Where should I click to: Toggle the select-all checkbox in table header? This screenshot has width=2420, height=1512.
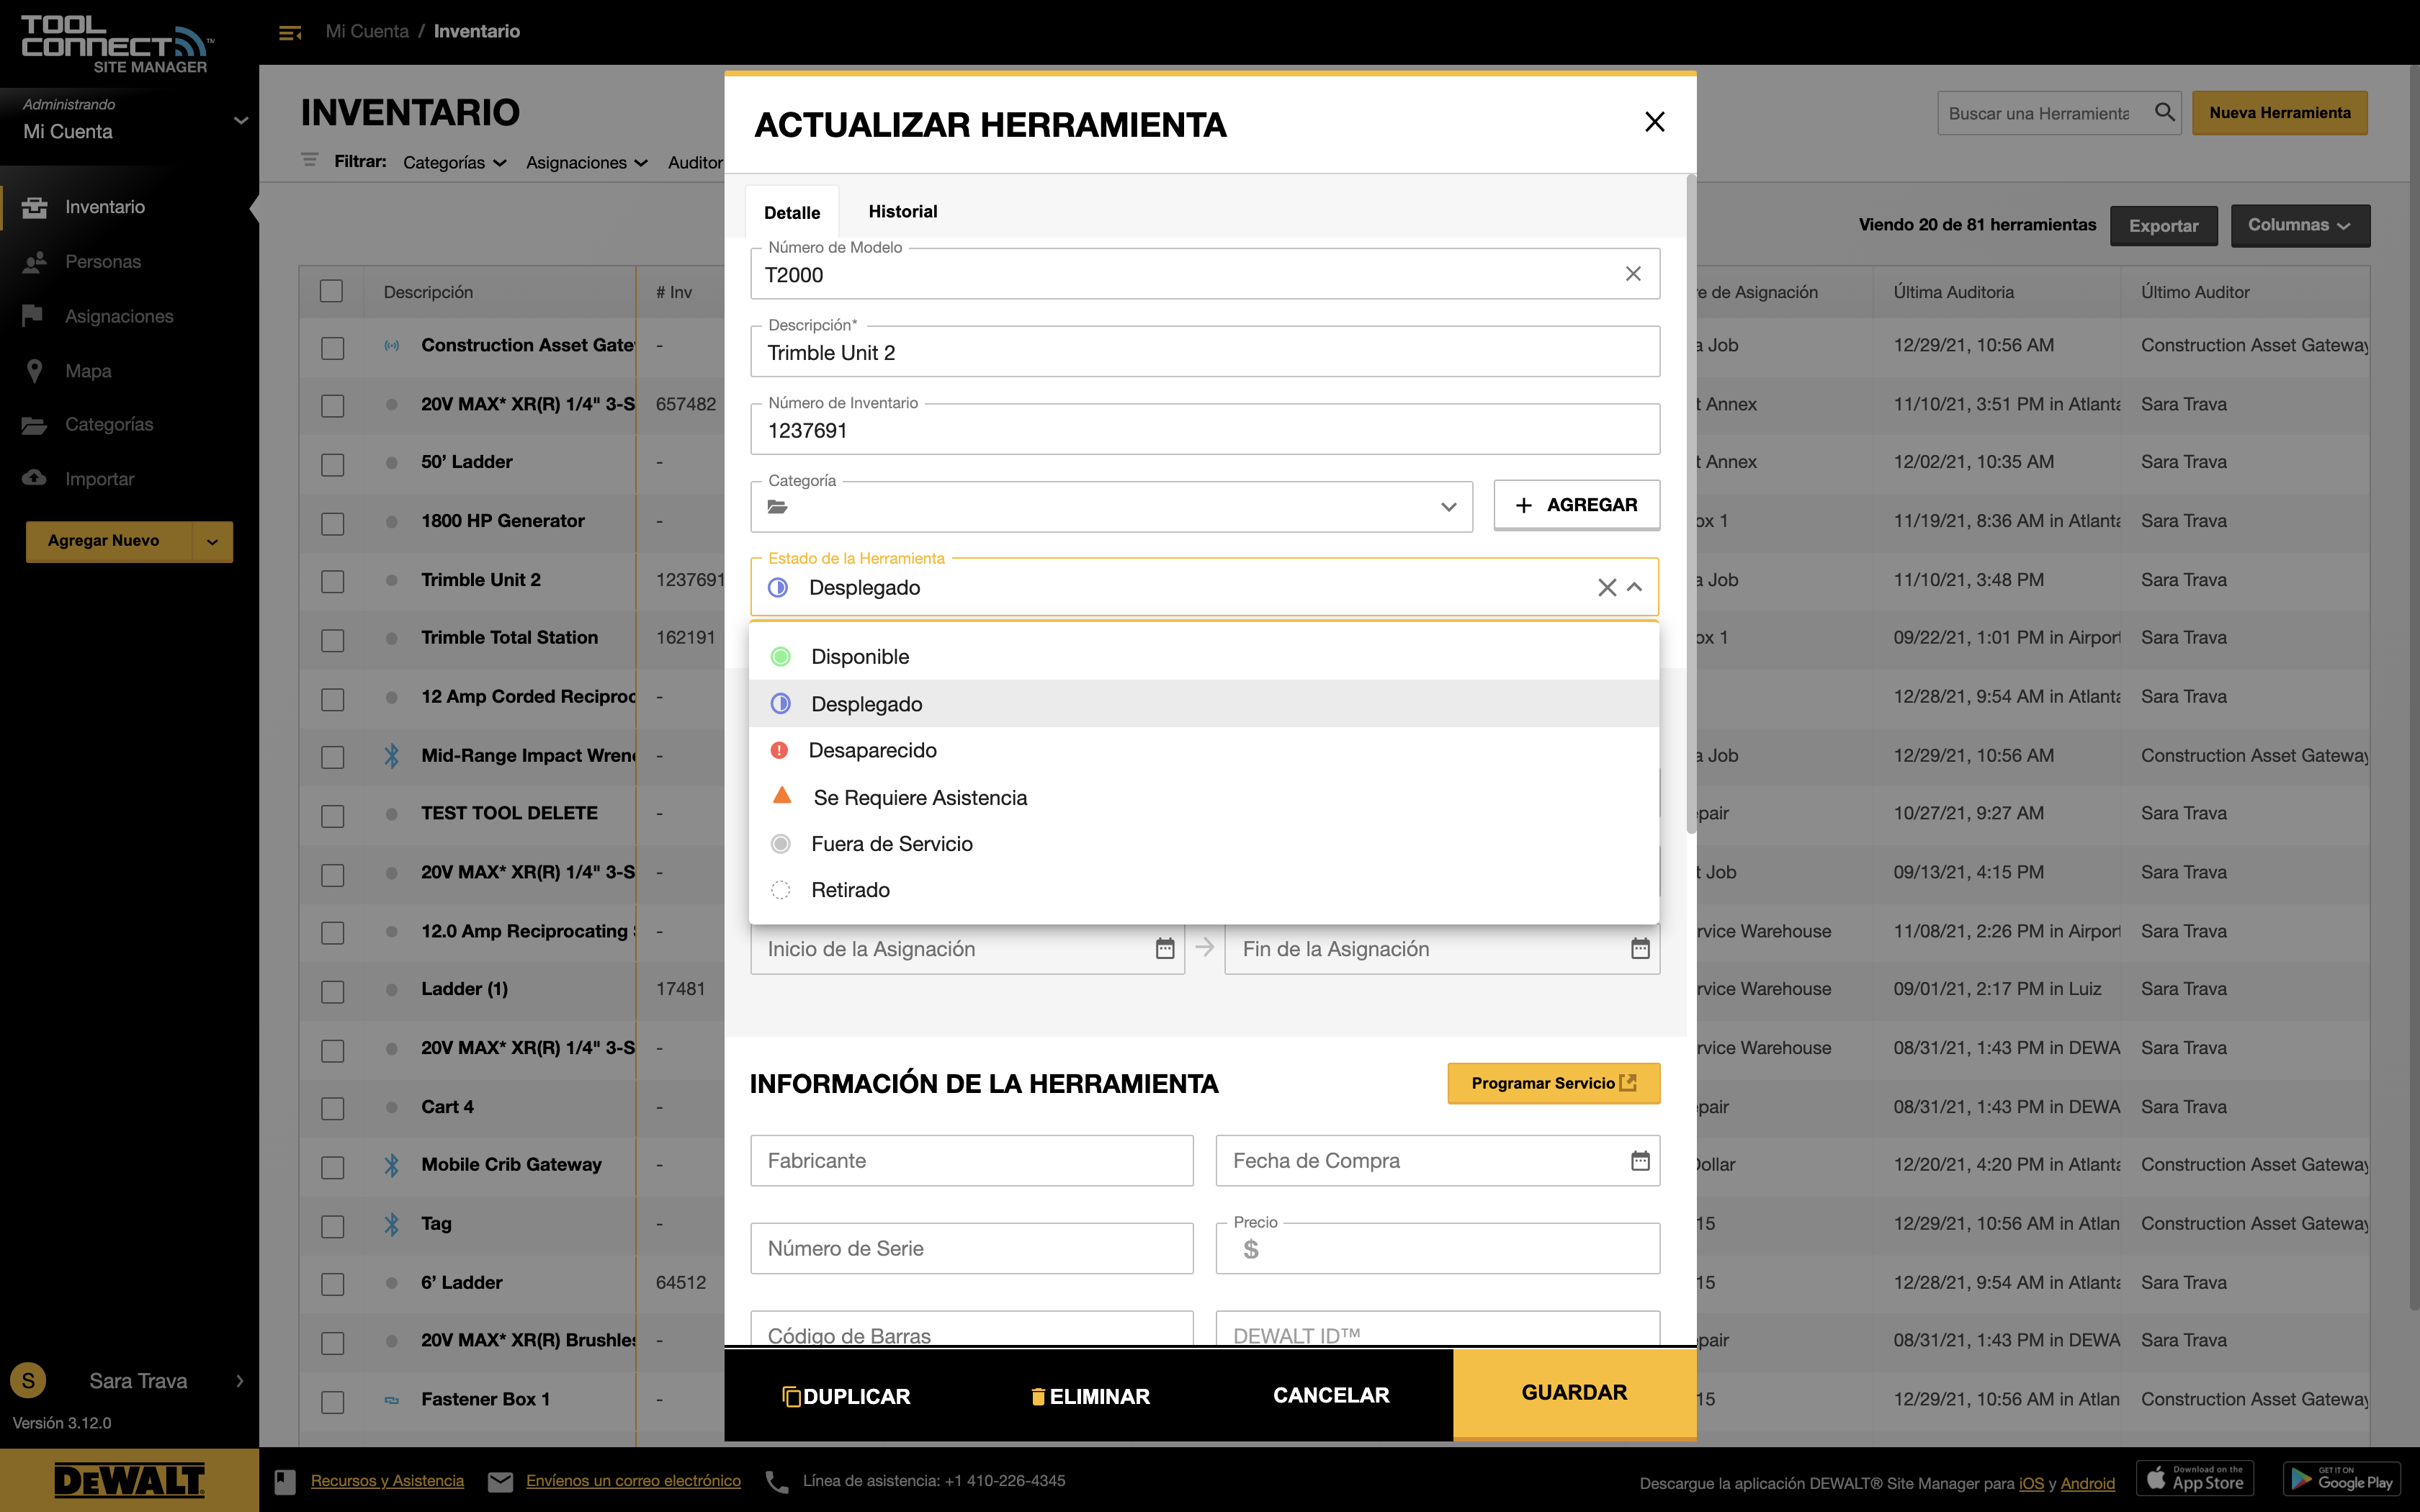pos(331,291)
